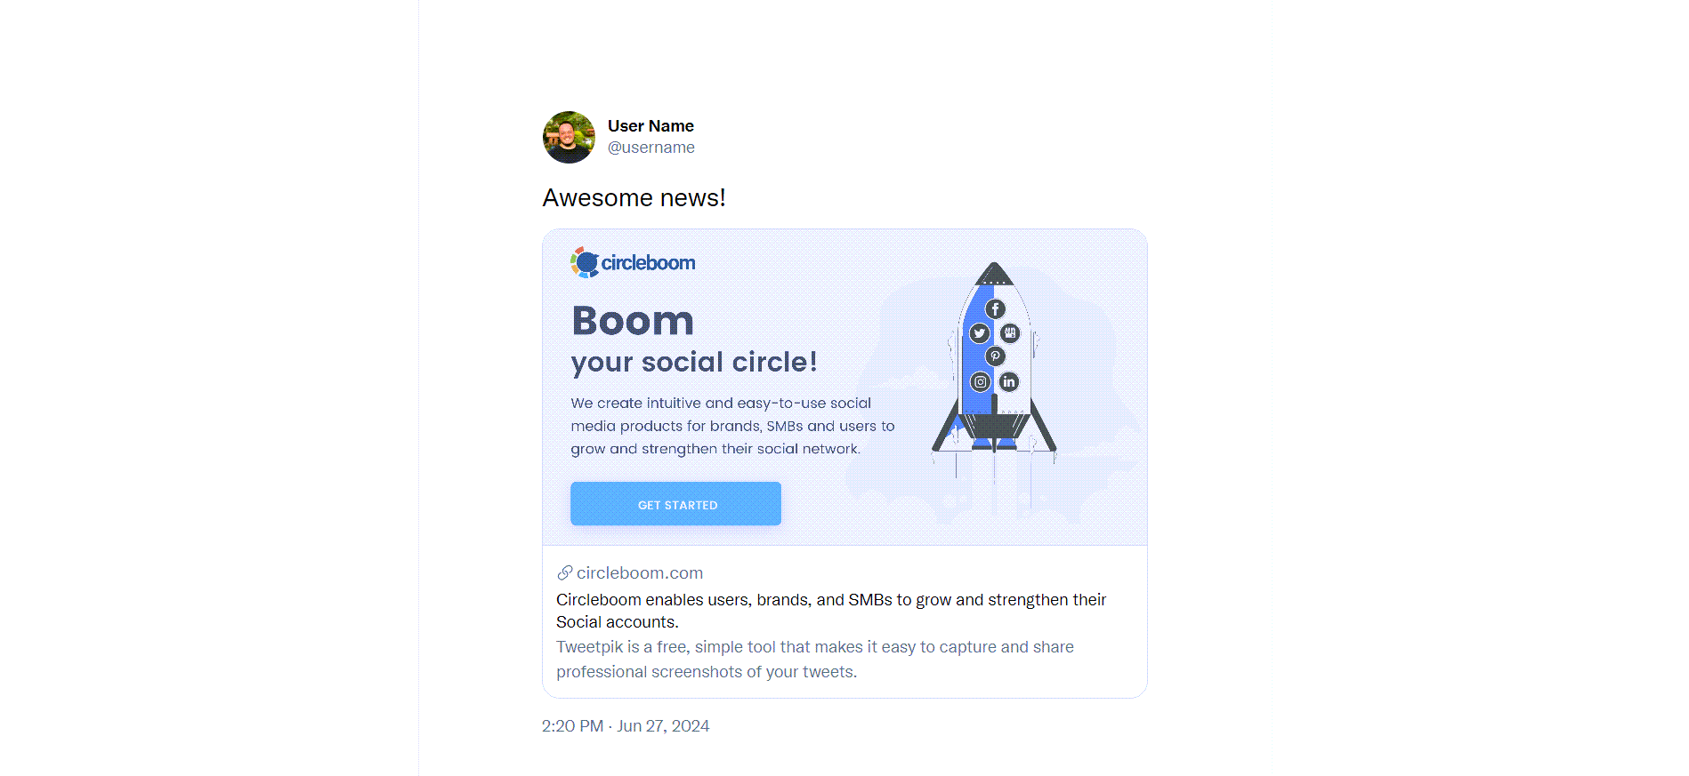The width and height of the screenshot is (1689, 776).
Task: Click the @username handle
Action: coord(651,147)
